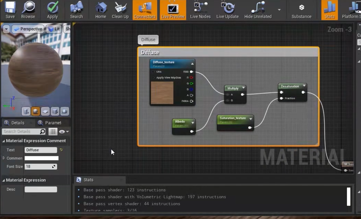Click the Save toolbar icon
The width and height of the screenshot is (361, 219).
click(10, 10)
